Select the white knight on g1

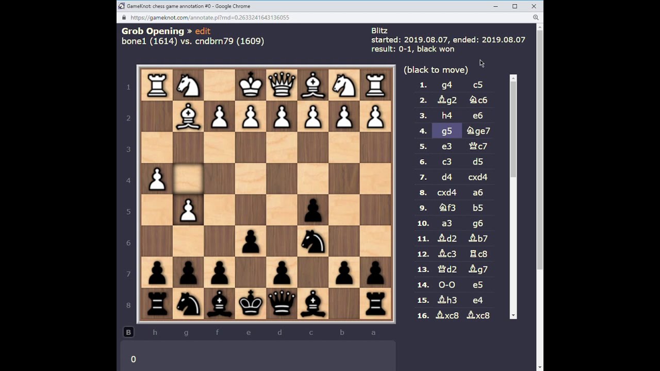188,85
